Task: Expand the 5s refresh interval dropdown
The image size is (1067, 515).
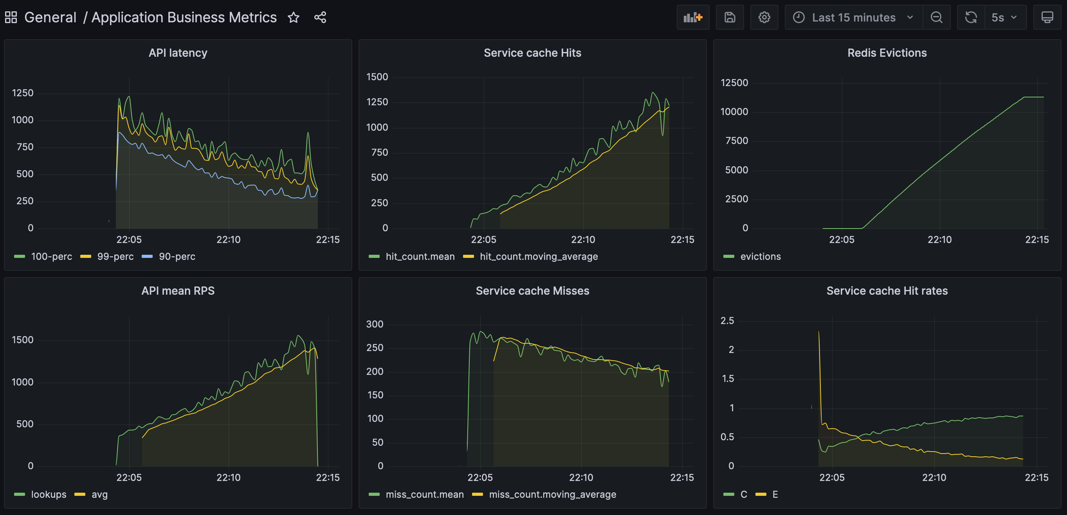Action: pos(1004,17)
